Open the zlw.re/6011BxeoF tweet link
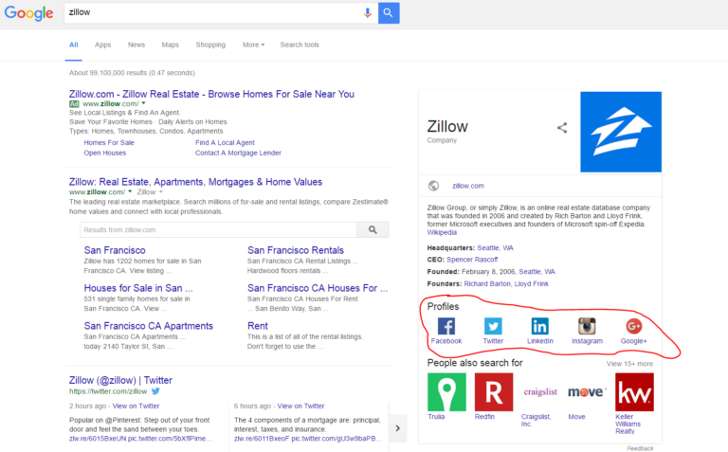Viewport: 728px width, 452px height. (262, 439)
